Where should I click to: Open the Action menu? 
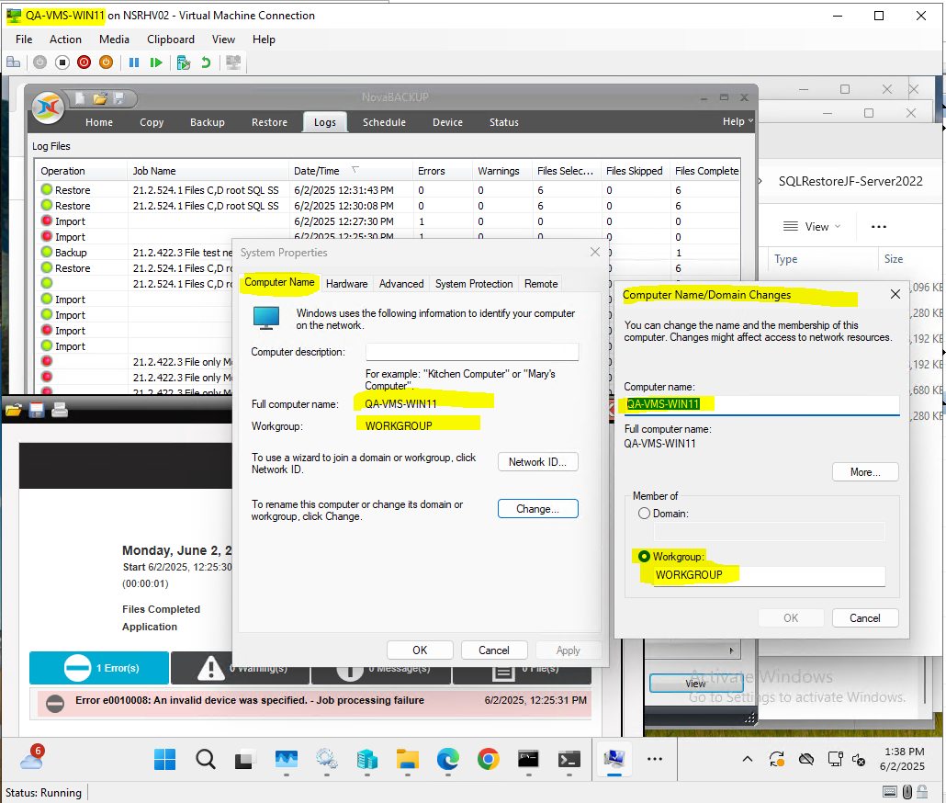click(65, 40)
